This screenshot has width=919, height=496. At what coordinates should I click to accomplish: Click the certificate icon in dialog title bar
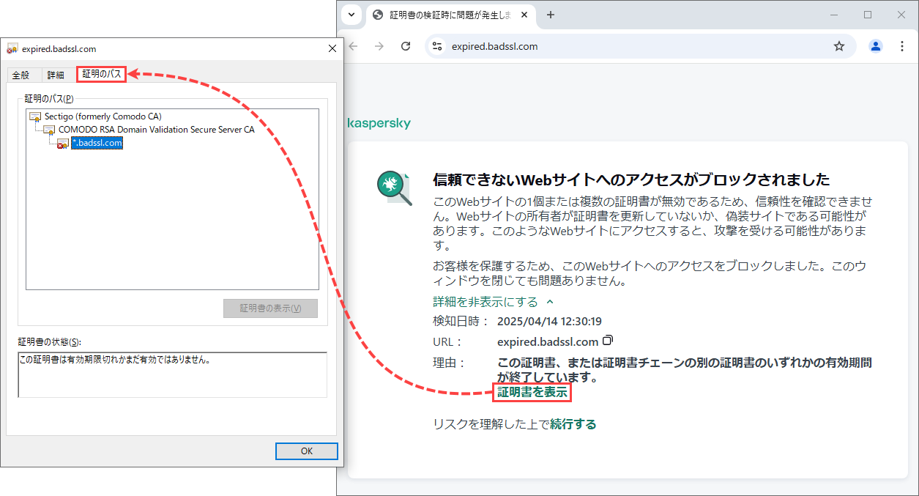point(12,48)
